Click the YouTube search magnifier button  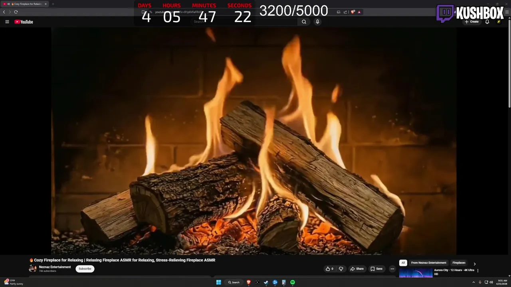(x=304, y=22)
